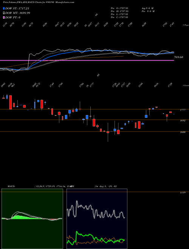Click the 'Avg V: 0 M' volume text
The width and height of the screenshot is (189, 249).
coord(148,8)
